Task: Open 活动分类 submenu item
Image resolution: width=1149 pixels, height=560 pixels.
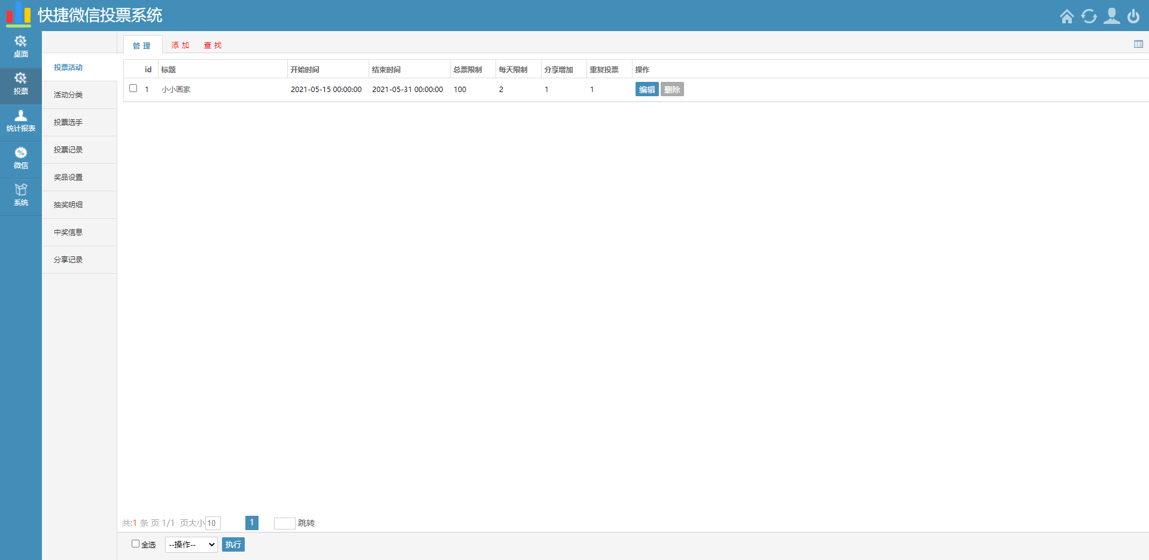Action: click(x=80, y=95)
